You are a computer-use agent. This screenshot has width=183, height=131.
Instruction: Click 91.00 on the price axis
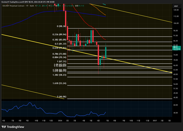coord(175,35)
